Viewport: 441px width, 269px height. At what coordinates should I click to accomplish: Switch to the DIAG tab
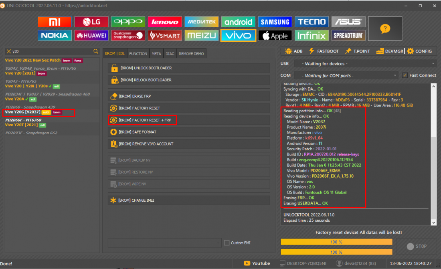tap(170, 53)
